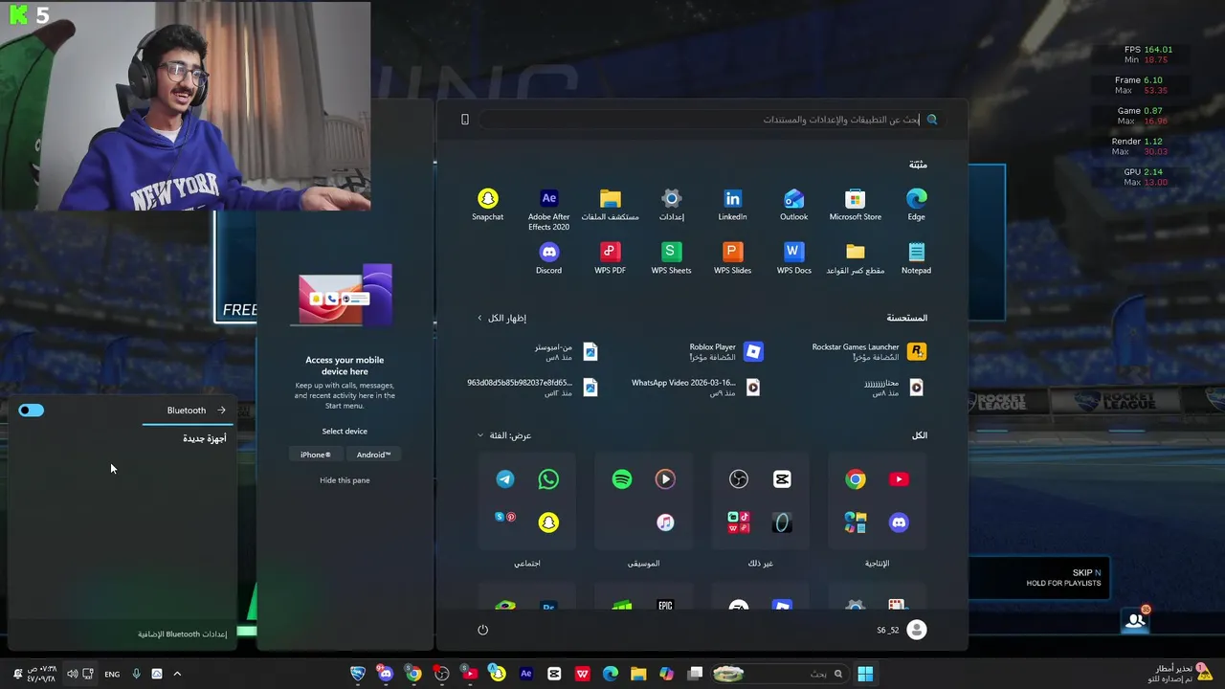Click Hide this pane link
Screen dimensions: 1225x689
345,480
